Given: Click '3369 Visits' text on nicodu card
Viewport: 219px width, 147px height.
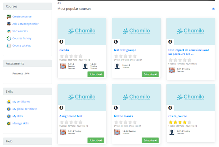Looking at the screenshot, I should 72,60.
